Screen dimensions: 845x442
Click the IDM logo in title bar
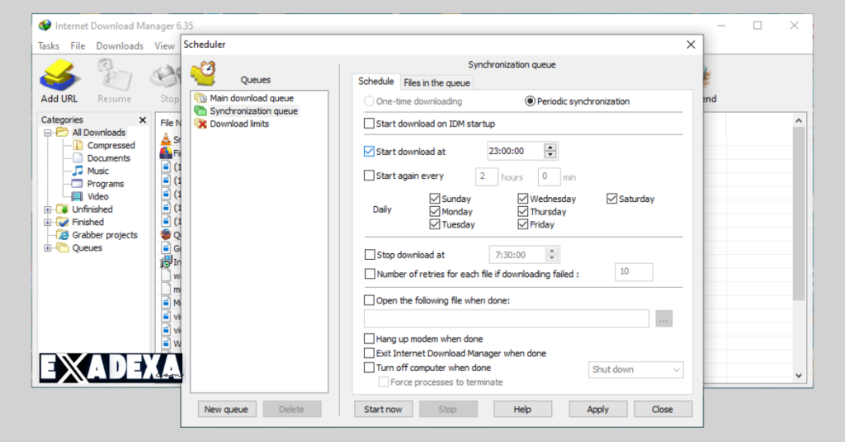(x=45, y=26)
